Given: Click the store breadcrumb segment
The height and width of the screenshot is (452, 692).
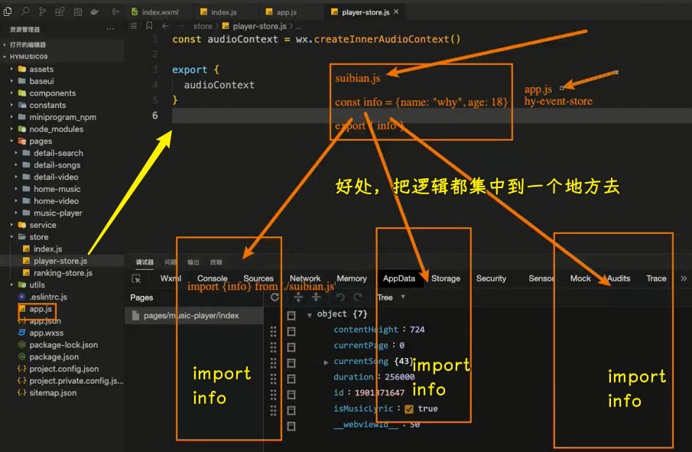Looking at the screenshot, I should pyautogui.click(x=203, y=26).
